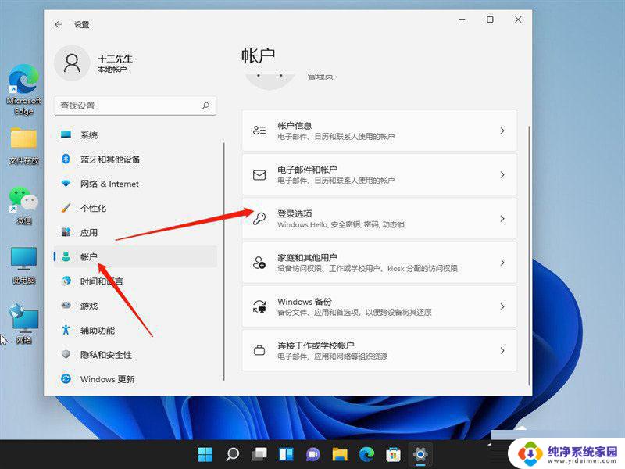Go to 帐户 settings category
The image size is (625, 469).
pos(135,256)
